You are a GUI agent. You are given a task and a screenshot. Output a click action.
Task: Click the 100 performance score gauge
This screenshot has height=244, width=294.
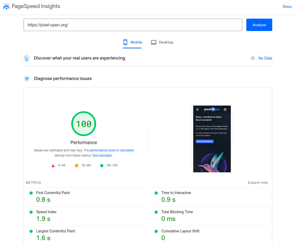pyautogui.click(x=84, y=124)
